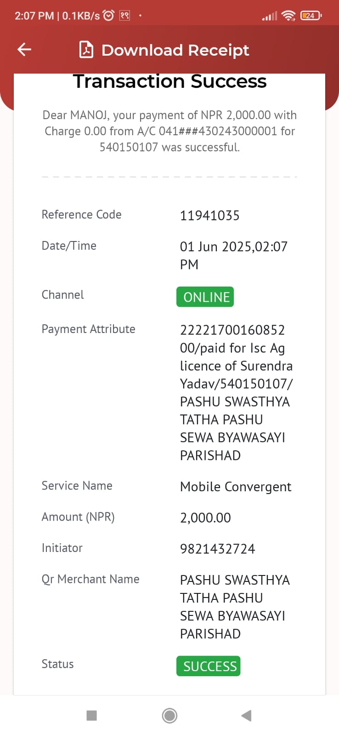Tap the alarm clock status icon

tap(109, 16)
